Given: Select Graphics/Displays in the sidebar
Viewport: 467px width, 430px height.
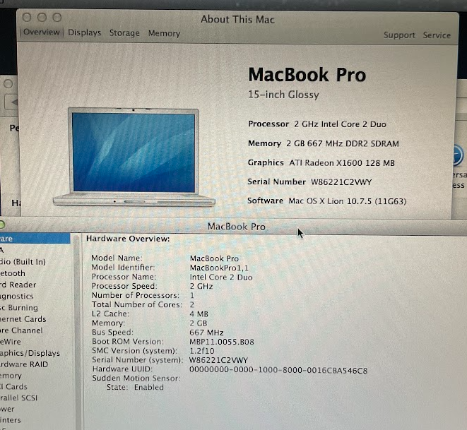Looking at the screenshot, I should pos(30,353).
